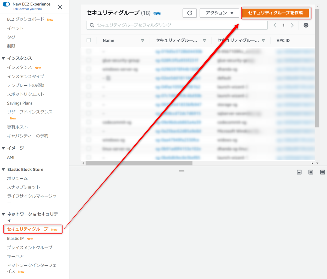327x279 pixels.
Task: Click vertical scrollbar down arrow
Action: pos(317,163)
